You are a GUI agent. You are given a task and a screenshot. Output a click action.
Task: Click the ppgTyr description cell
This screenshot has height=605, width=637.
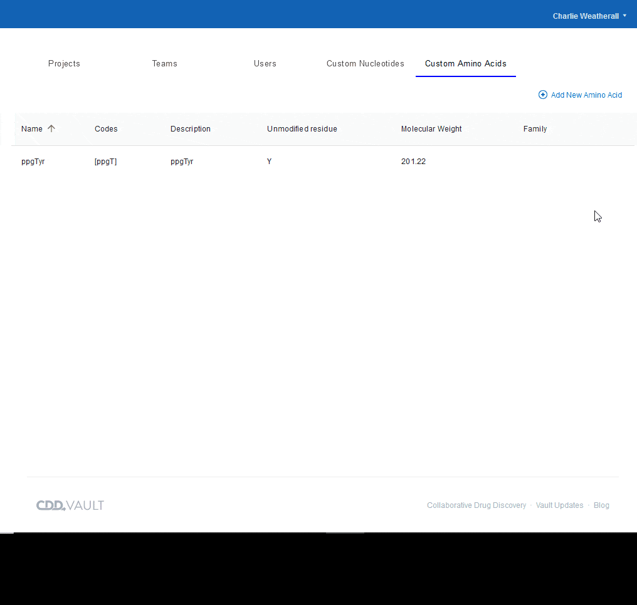tap(182, 162)
